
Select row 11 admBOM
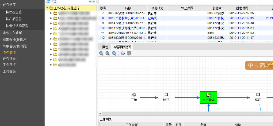(186, 33)
